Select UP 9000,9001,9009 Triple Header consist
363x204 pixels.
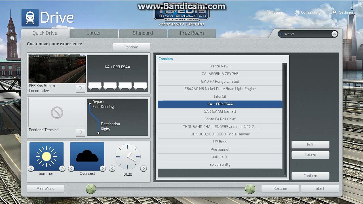click(220, 134)
